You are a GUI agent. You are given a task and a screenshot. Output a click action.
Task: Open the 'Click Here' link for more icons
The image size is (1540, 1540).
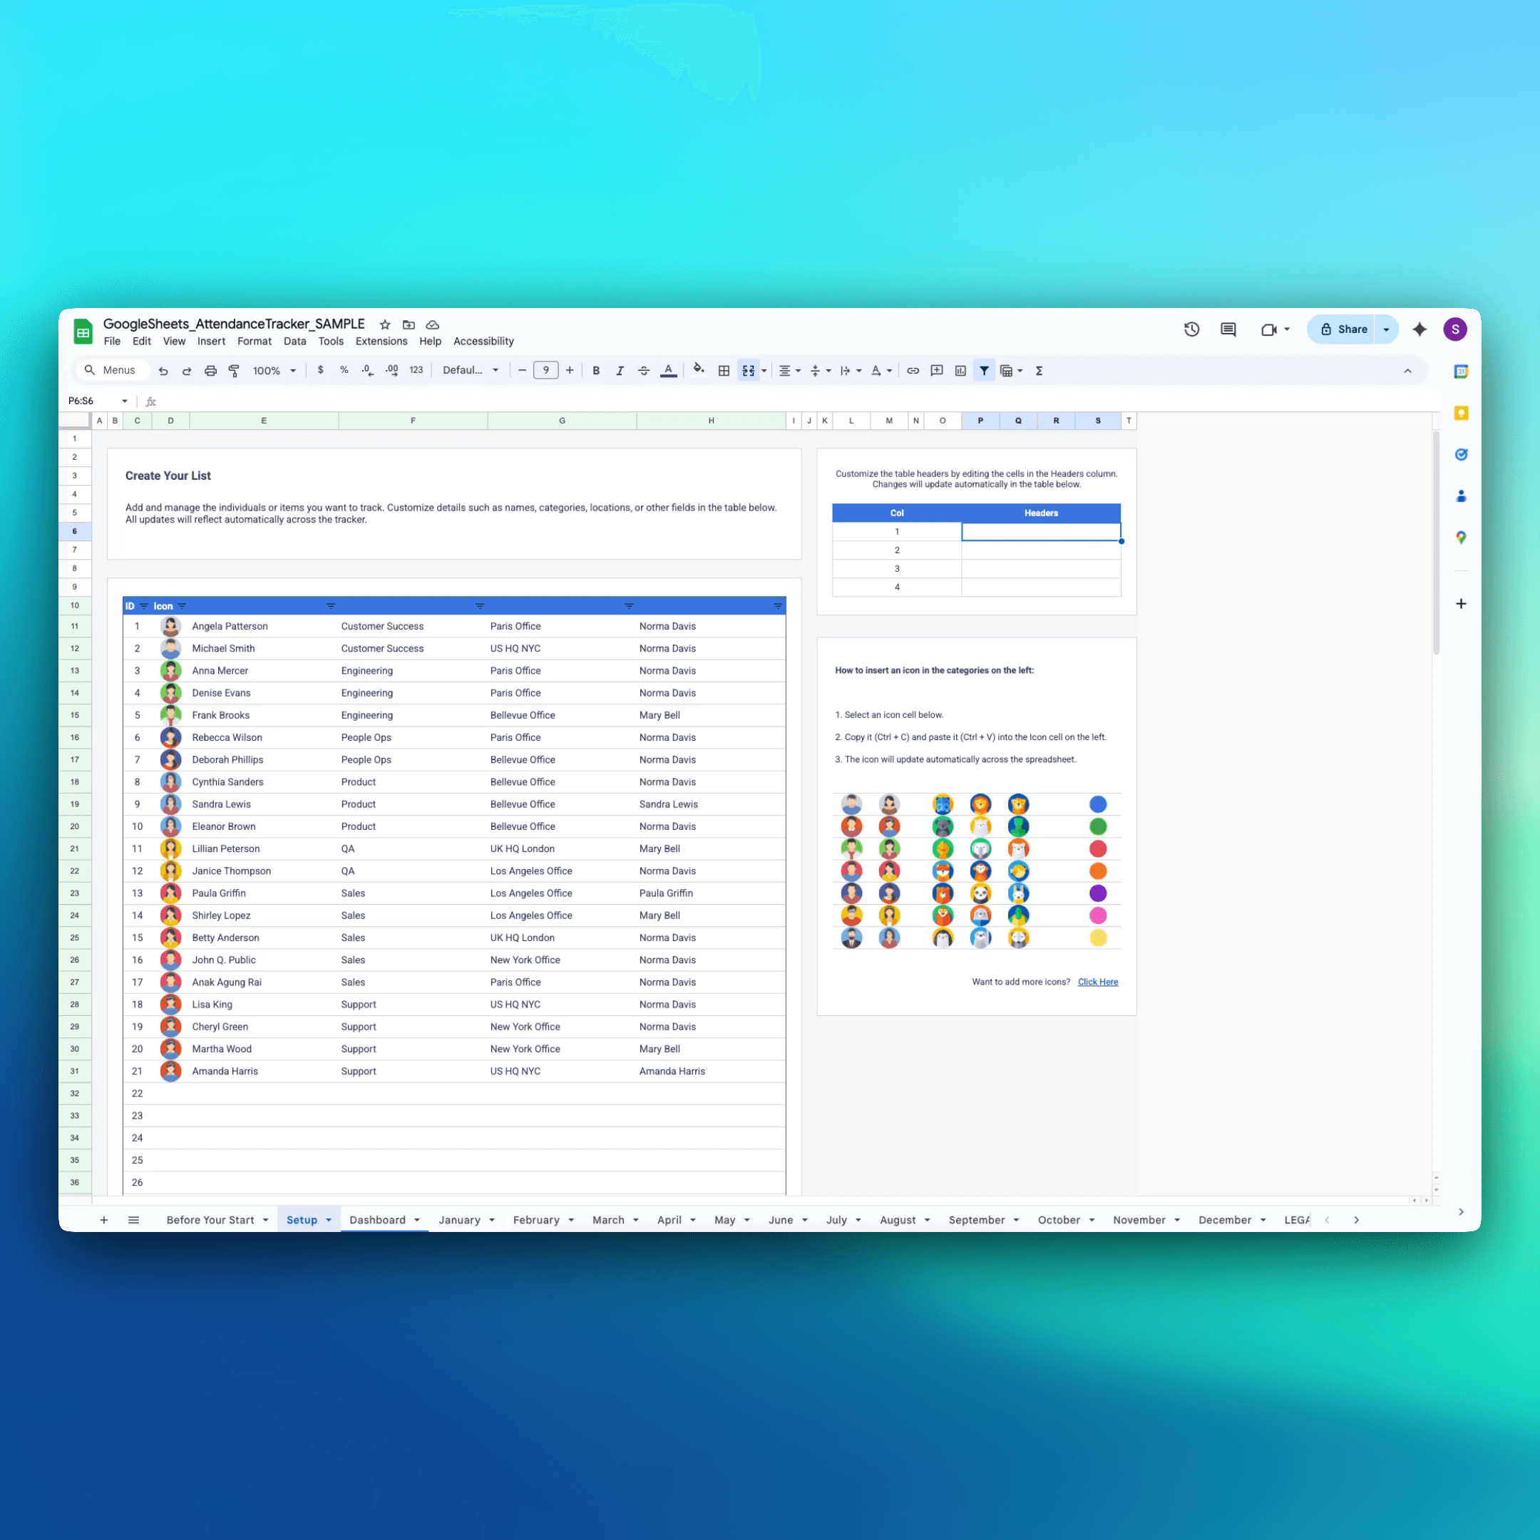point(1098,981)
